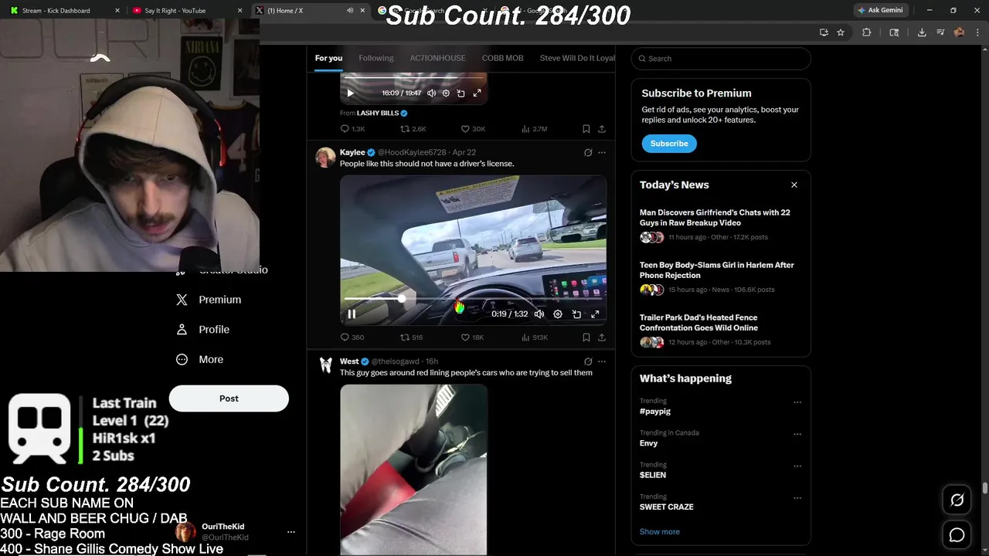The image size is (989, 556).
Task: Open playback settings on Kaylee's video
Action: click(558, 314)
